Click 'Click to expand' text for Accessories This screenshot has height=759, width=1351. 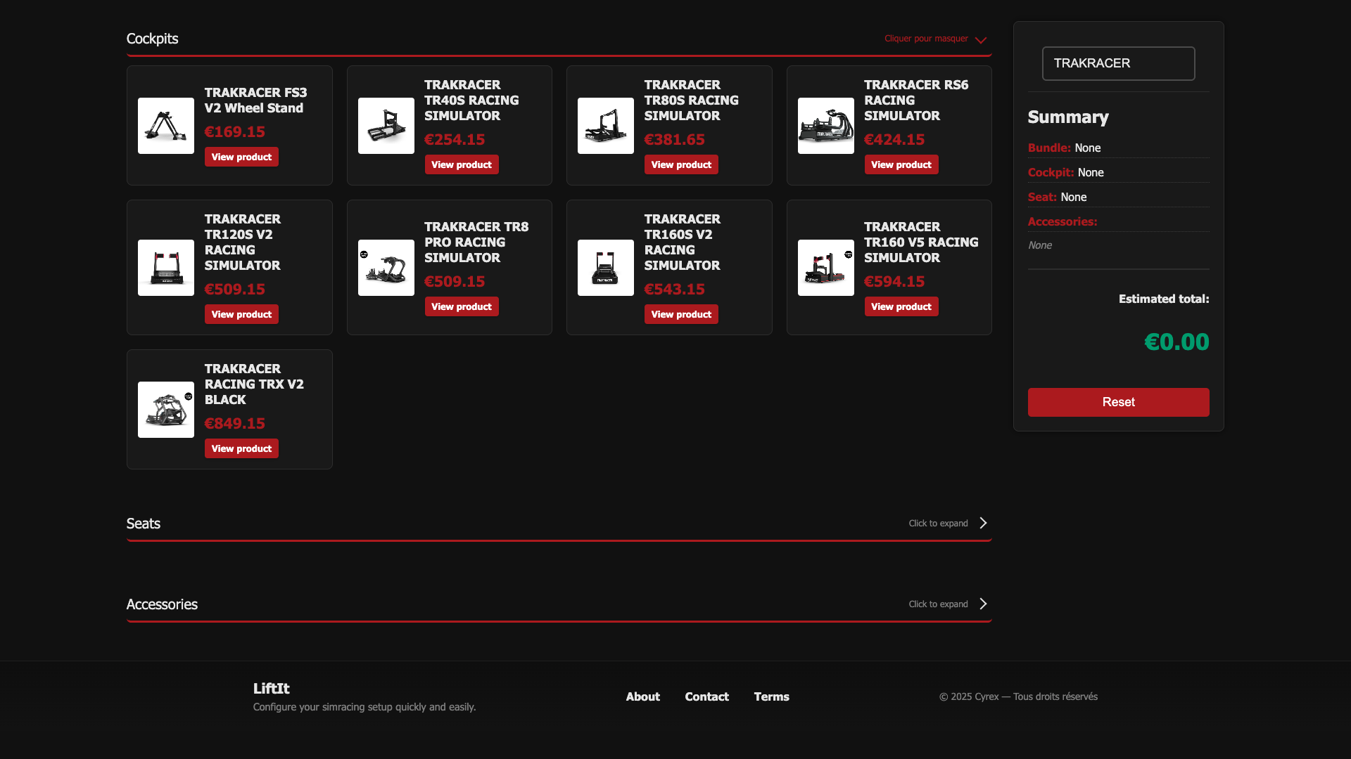click(938, 604)
